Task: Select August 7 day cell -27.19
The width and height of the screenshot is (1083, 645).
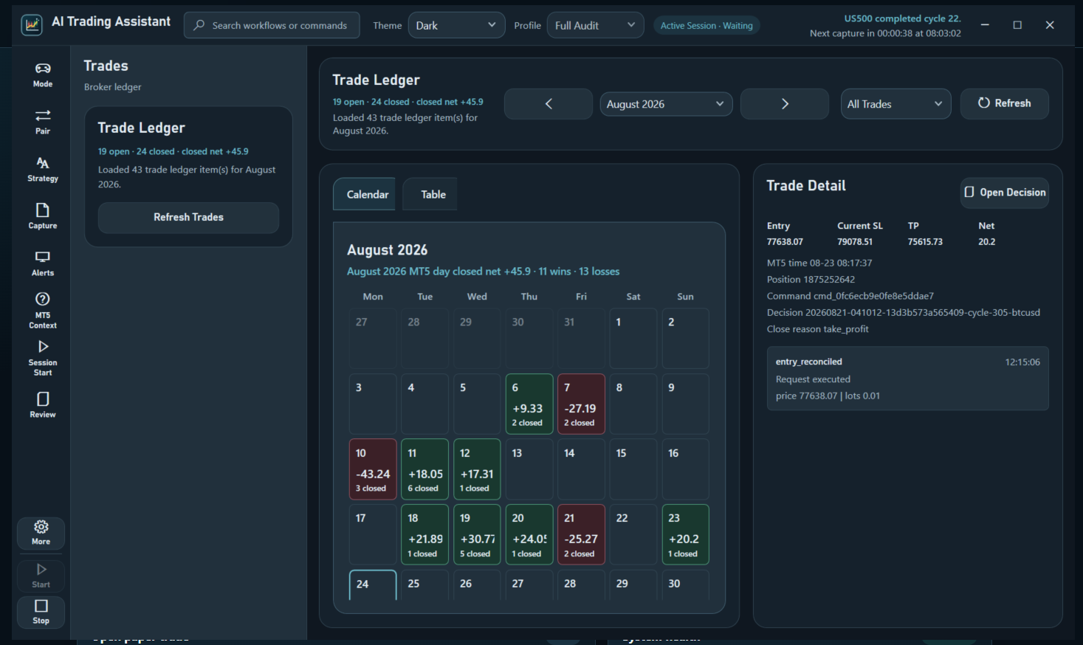Action: point(581,404)
